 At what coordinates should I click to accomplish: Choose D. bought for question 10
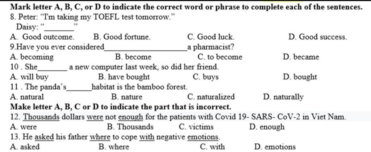(x=300, y=77)
